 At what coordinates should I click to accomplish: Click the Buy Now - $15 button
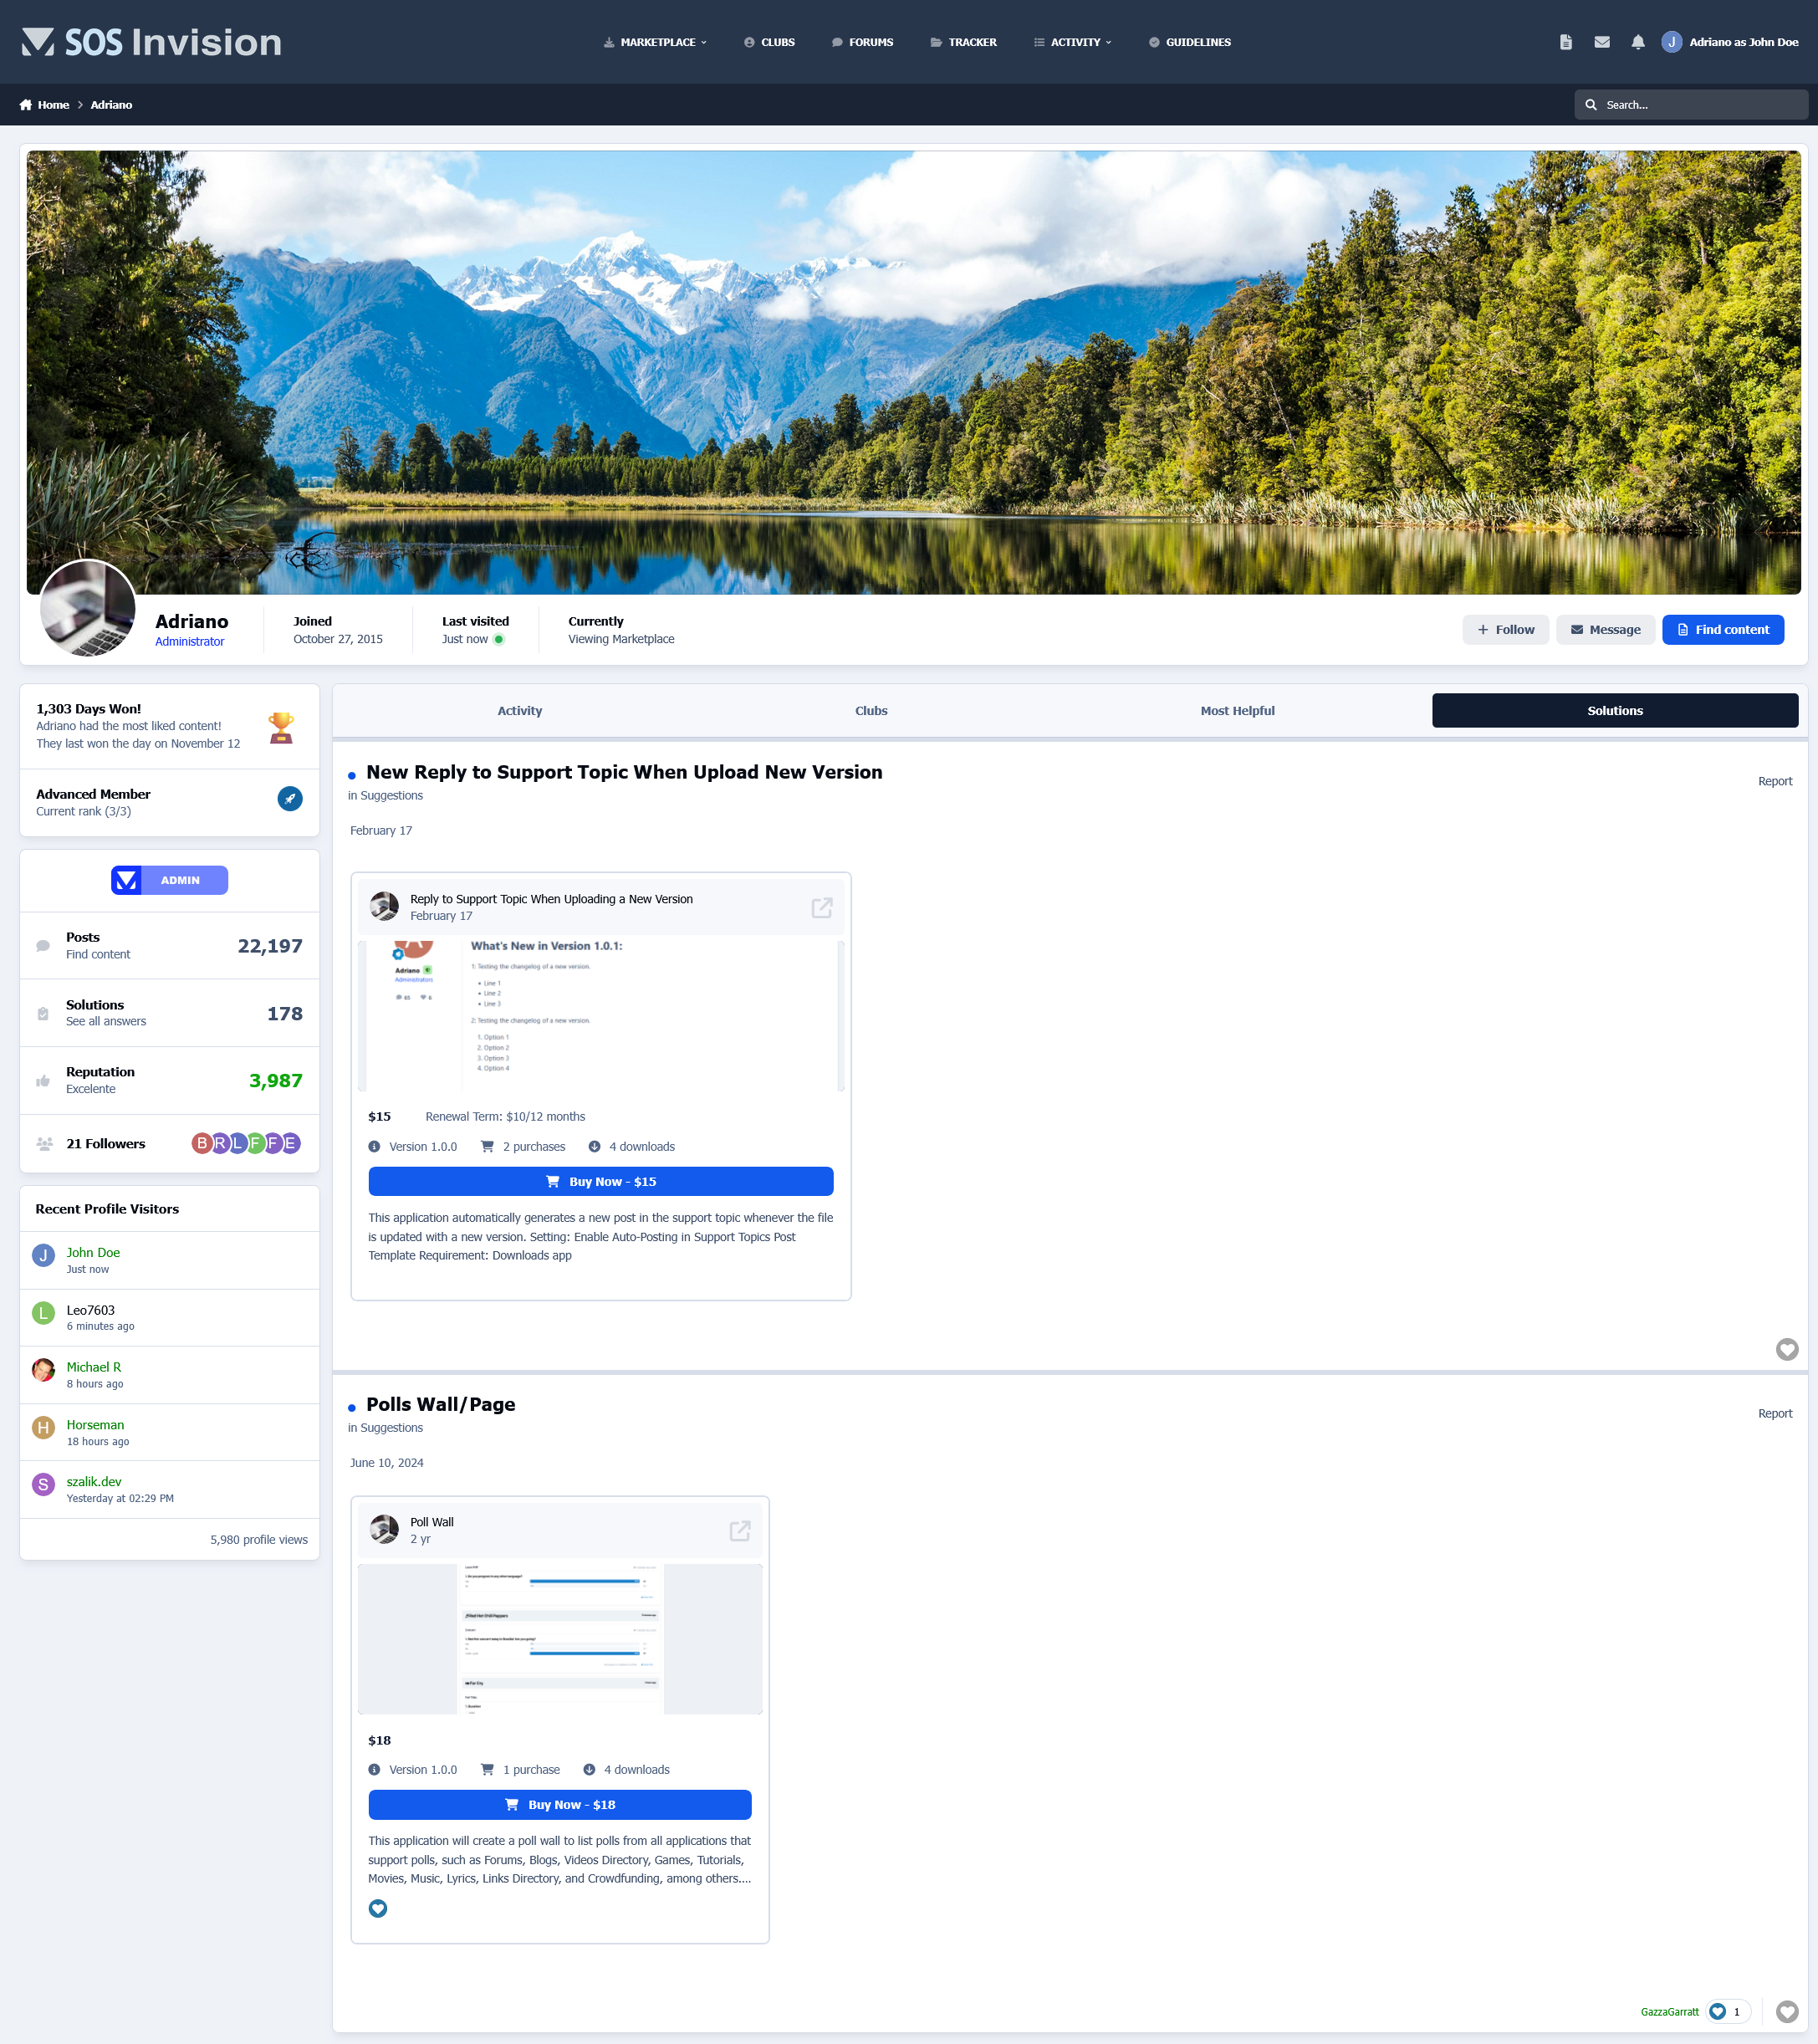pyautogui.click(x=600, y=1181)
